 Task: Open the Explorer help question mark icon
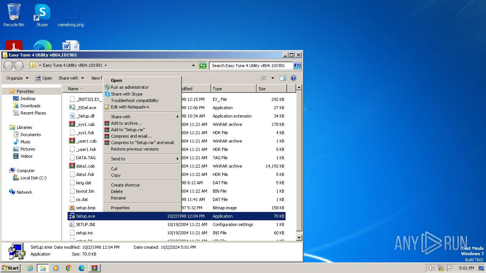tap(293, 78)
